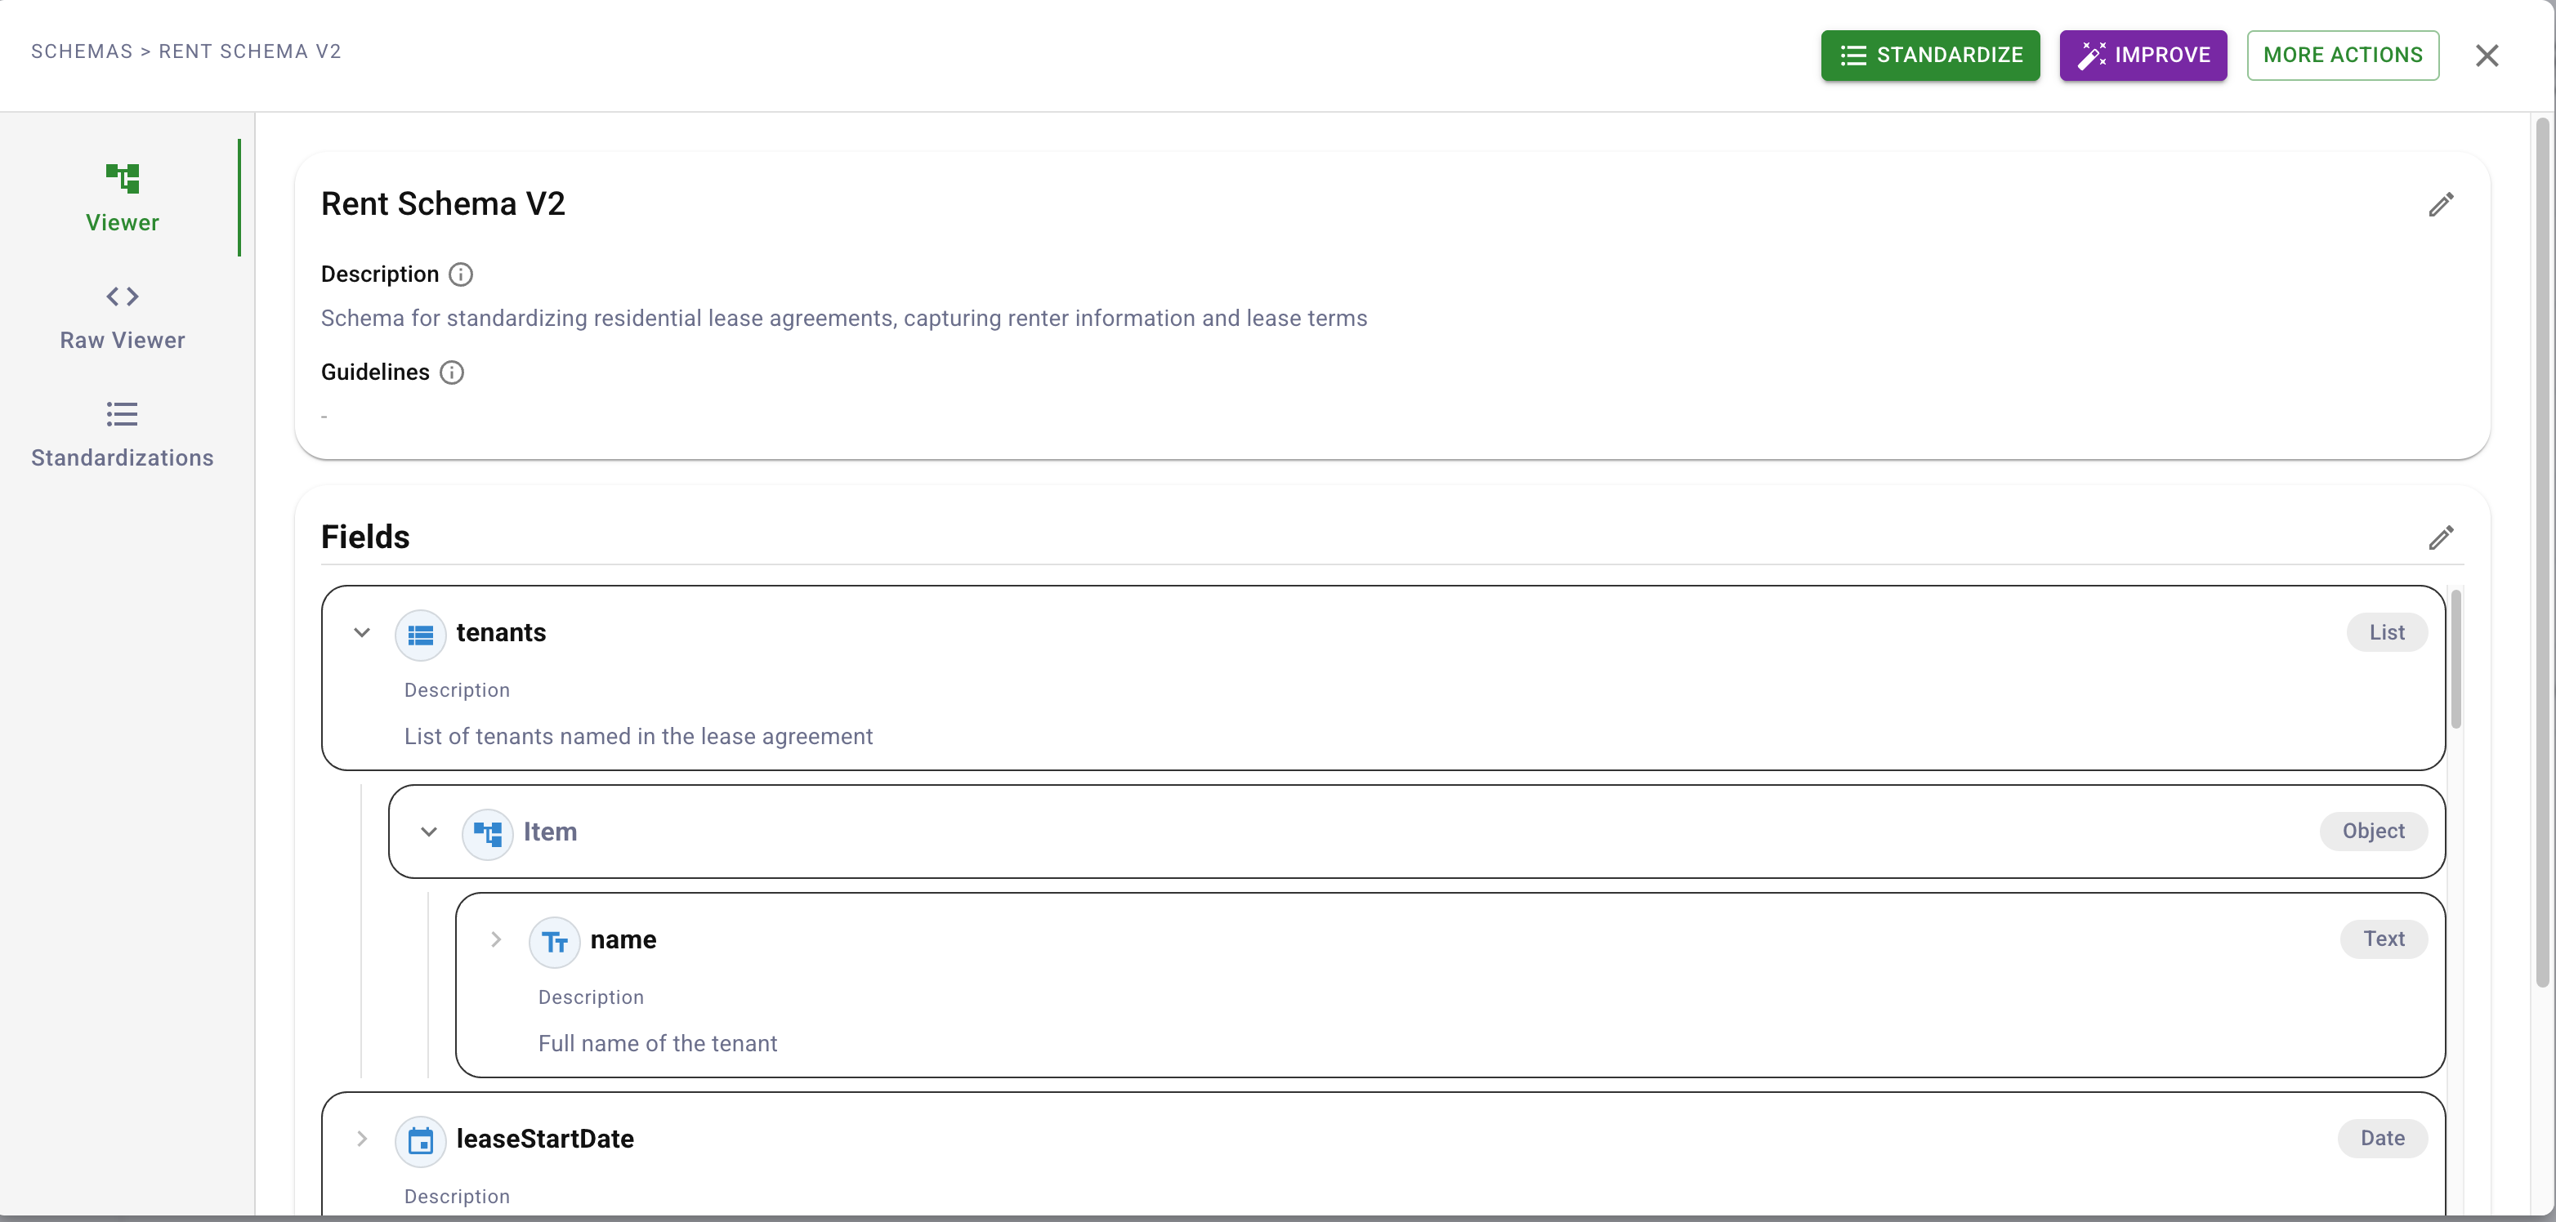Open the More Actions menu

(2342, 56)
